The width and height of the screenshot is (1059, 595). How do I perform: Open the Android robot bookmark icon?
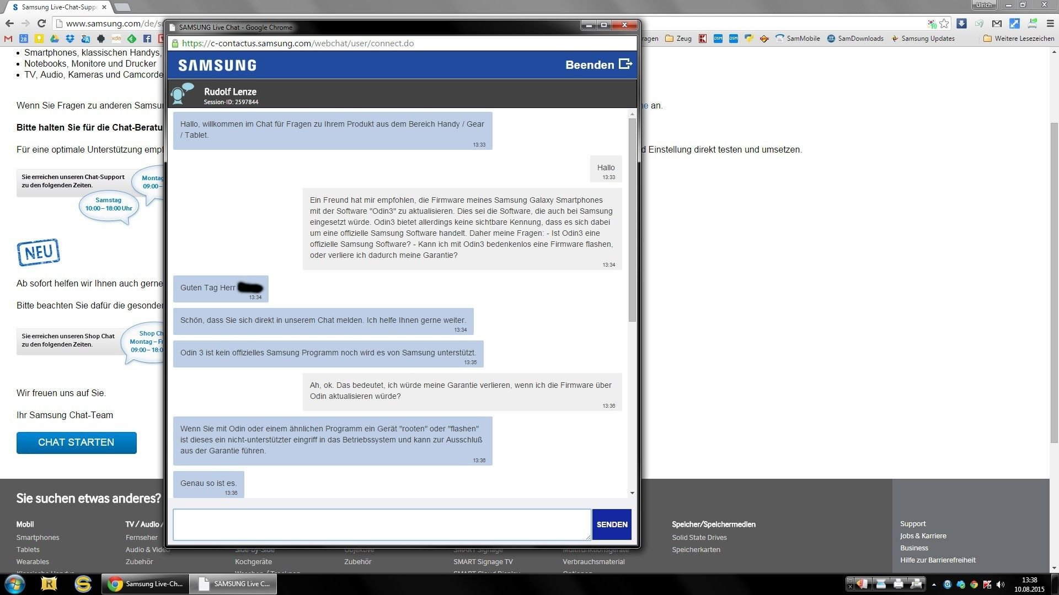tap(100, 39)
